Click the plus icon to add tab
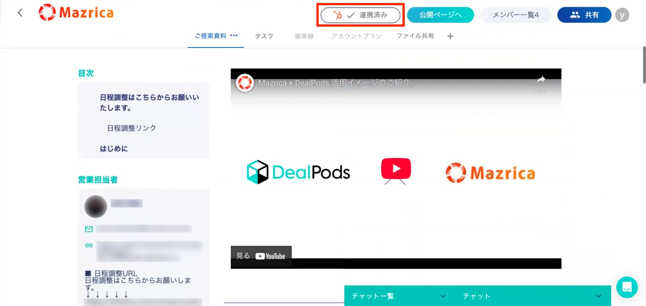The image size is (646, 306). 450,36
